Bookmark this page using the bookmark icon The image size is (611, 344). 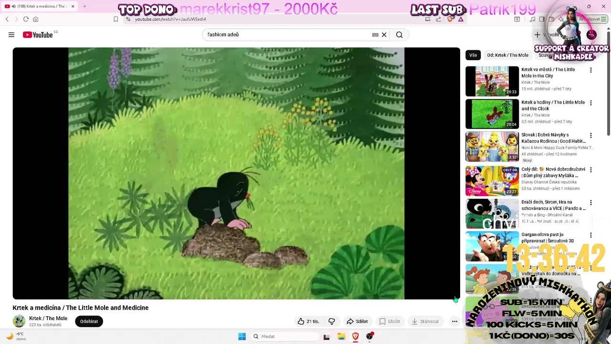pos(116,19)
